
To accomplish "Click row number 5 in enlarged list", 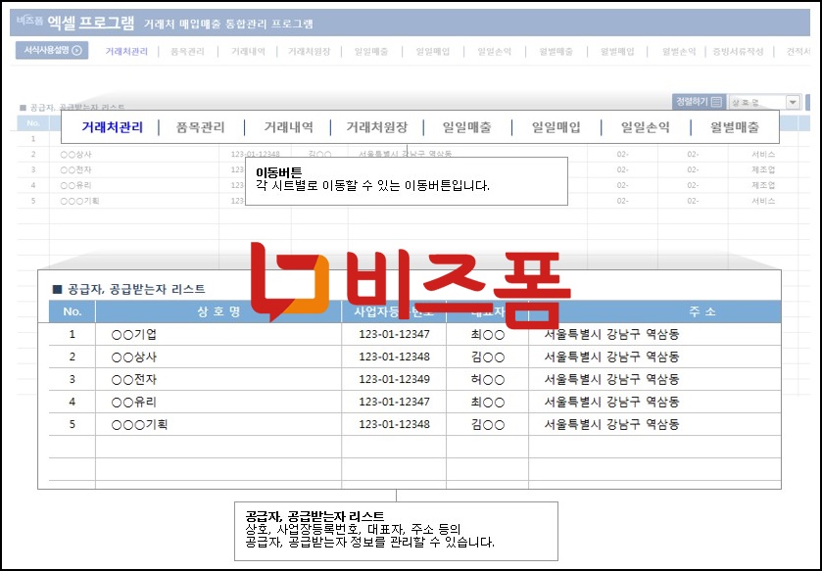I will [73, 424].
